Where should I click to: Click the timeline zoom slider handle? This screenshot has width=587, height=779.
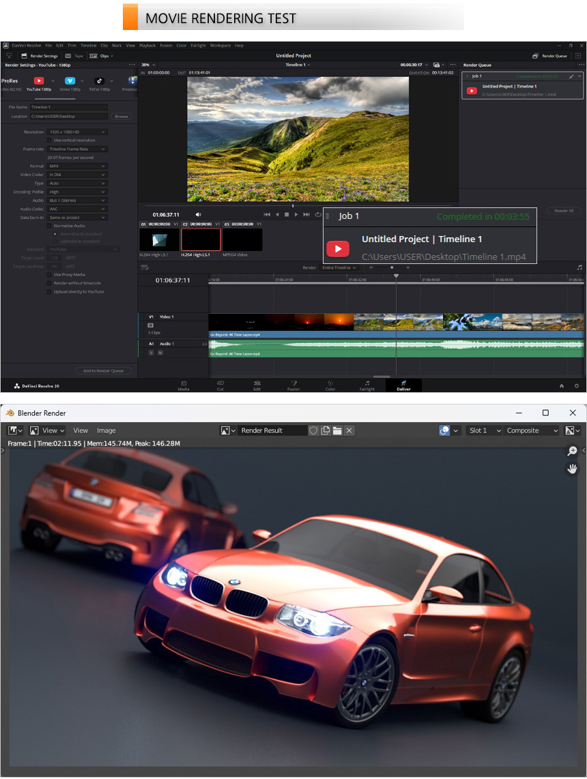(x=392, y=267)
